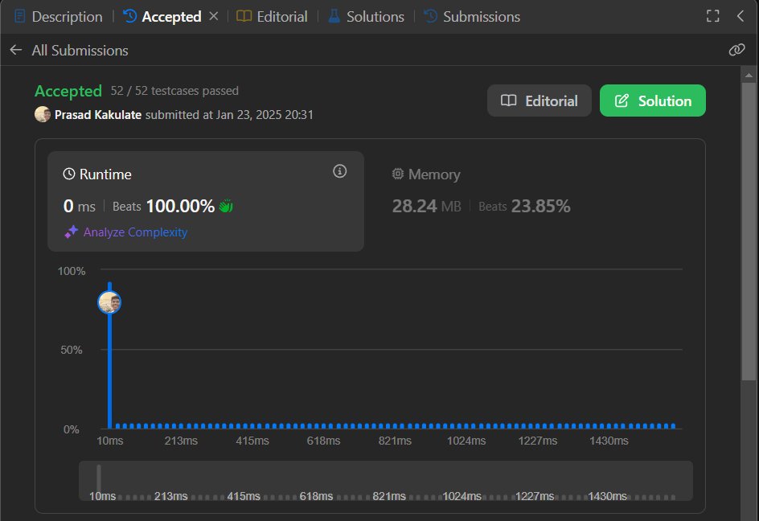The height and width of the screenshot is (521, 759).
Task: Click the green Solution button
Action: click(x=653, y=101)
